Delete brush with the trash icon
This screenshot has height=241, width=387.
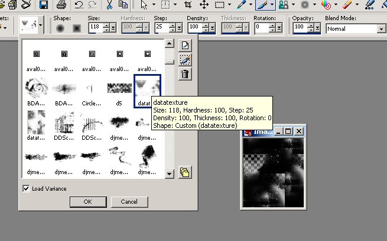point(185,74)
